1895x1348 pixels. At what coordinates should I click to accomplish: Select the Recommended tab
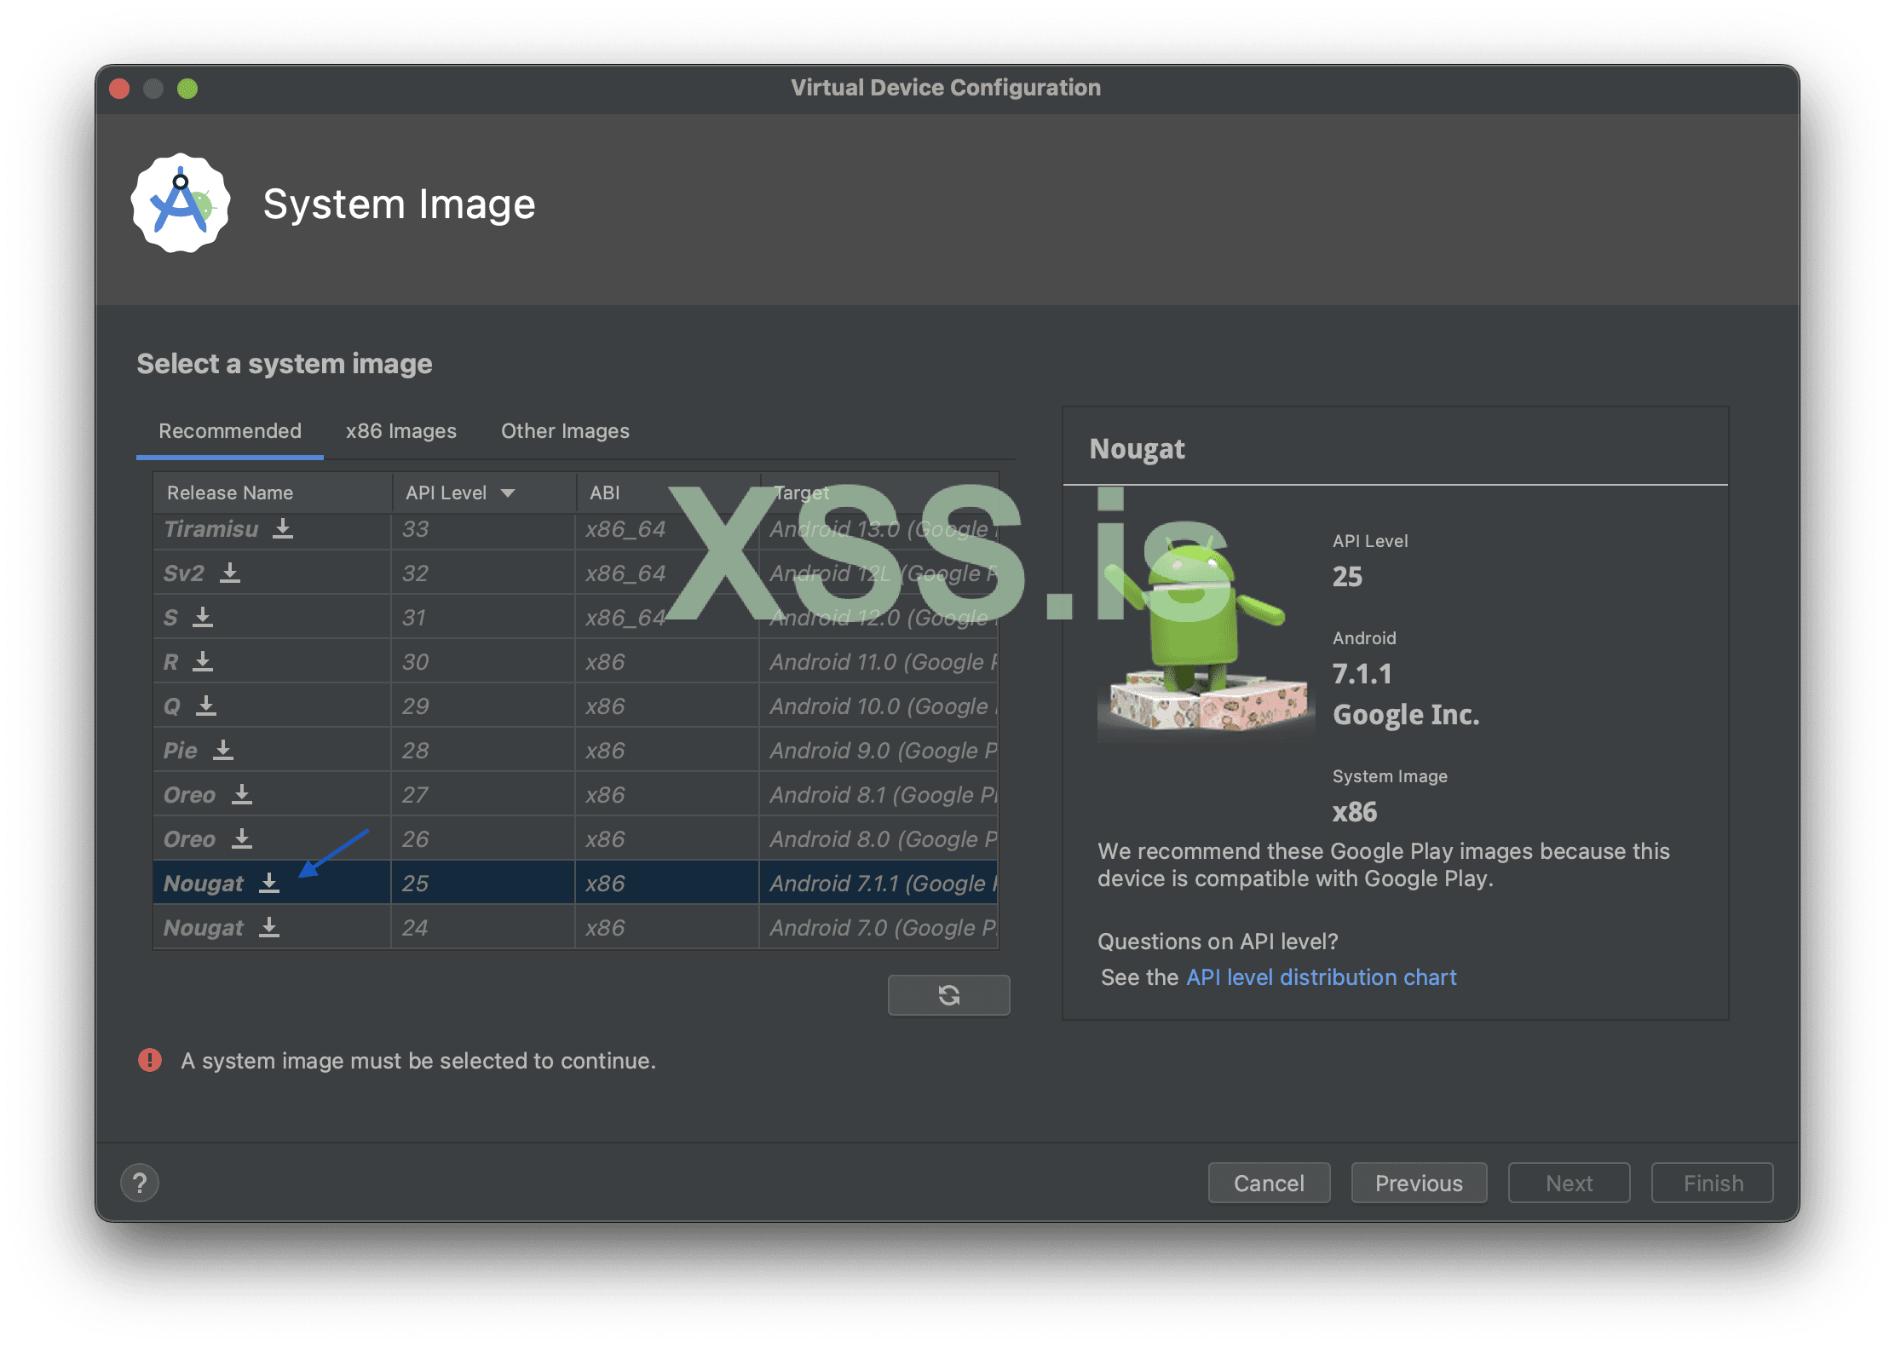coord(230,431)
